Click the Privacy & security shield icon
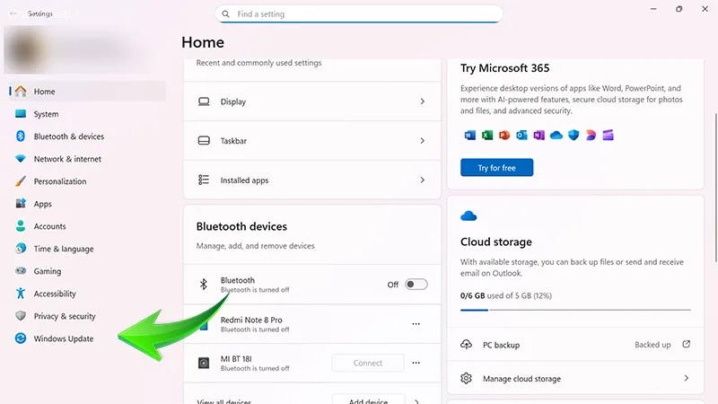The width and height of the screenshot is (718, 404). pyautogui.click(x=21, y=316)
